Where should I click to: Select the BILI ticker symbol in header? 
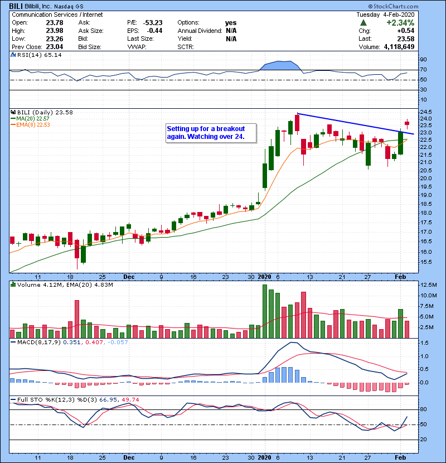click(16, 6)
